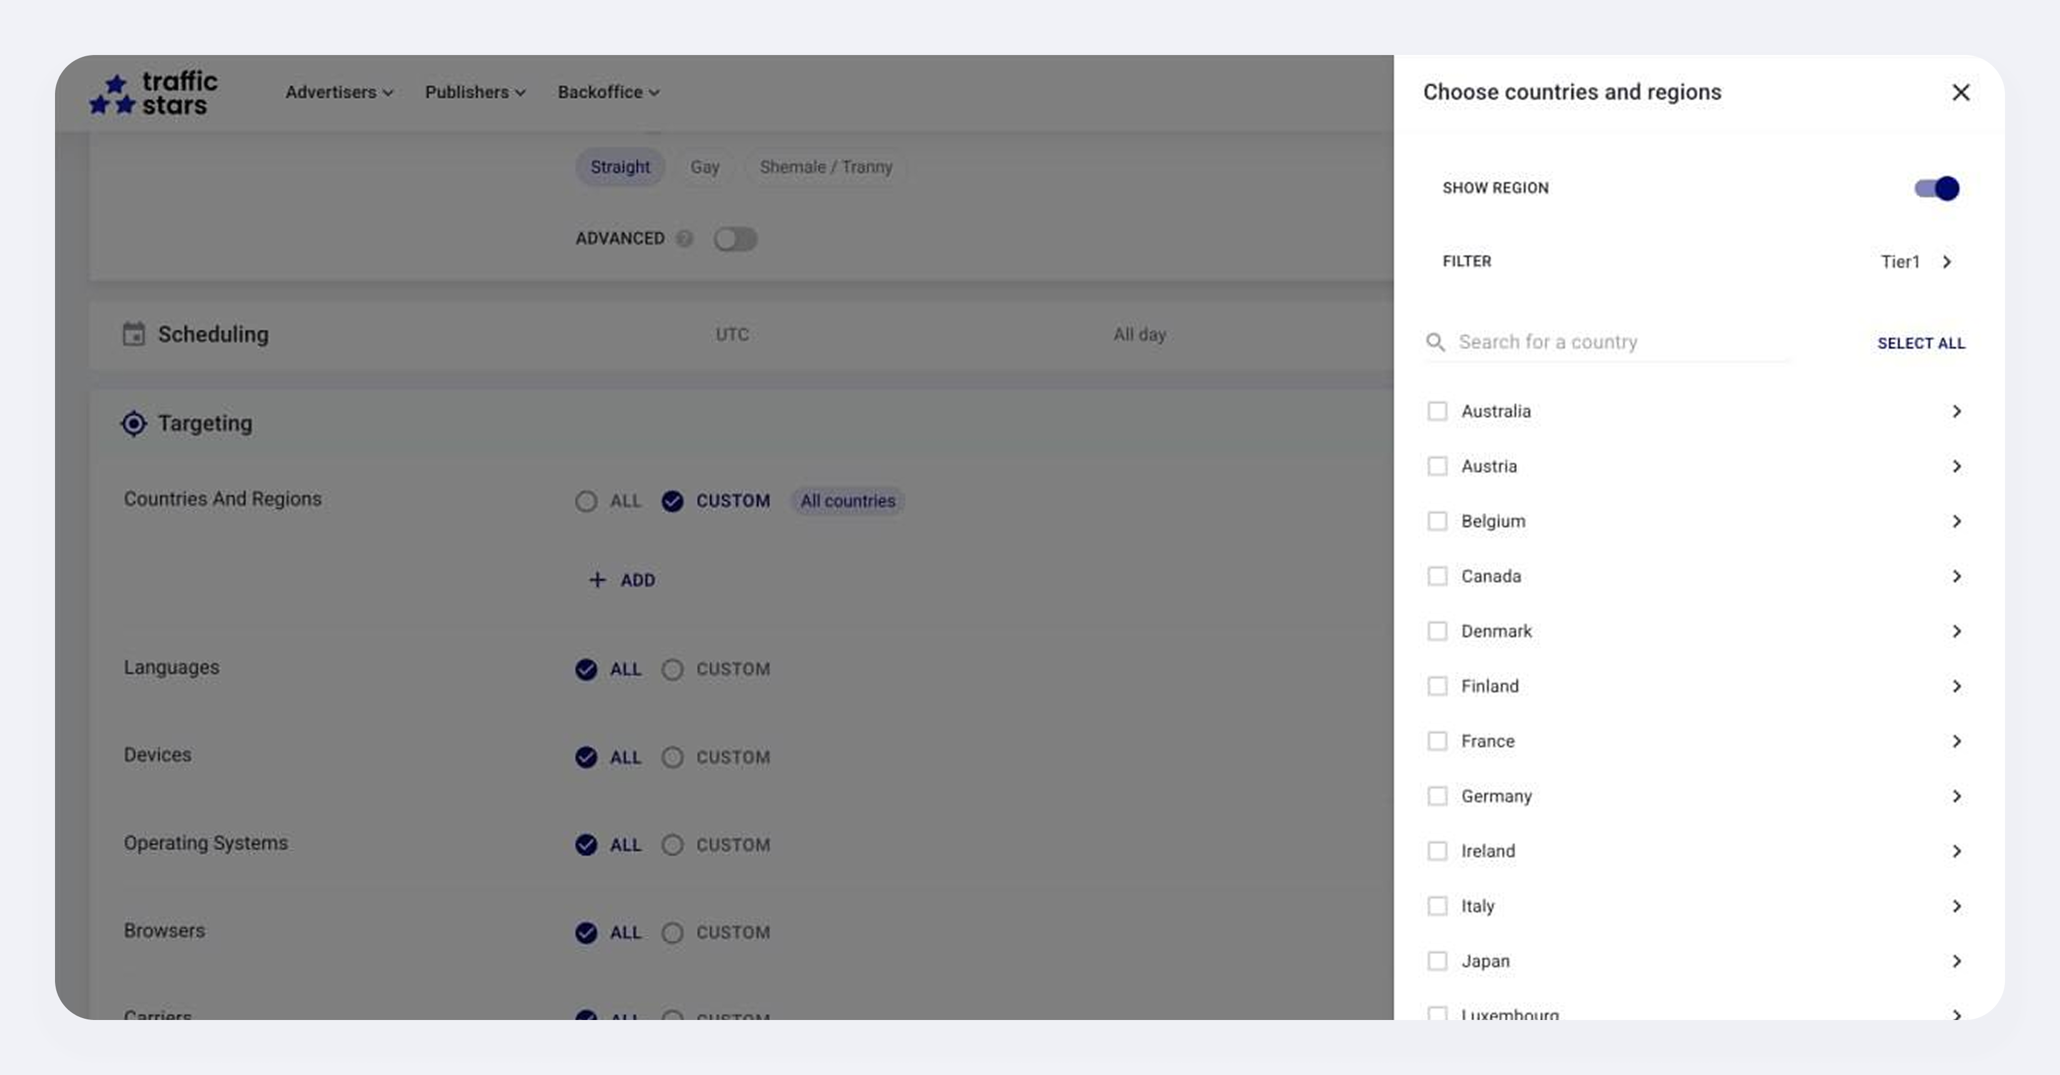Open the Backoffice menu
This screenshot has height=1075, width=2060.
coord(609,92)
